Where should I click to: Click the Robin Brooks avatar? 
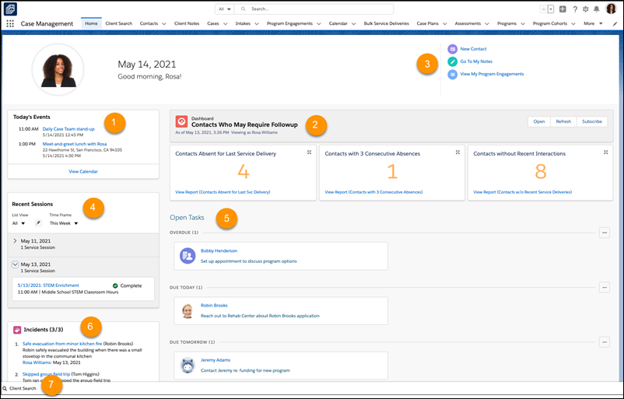188,310
